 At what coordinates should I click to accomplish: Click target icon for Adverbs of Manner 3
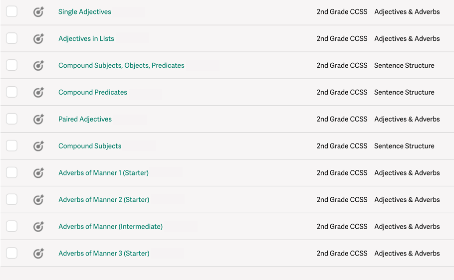pyautogui.click(x=38, y=254)
